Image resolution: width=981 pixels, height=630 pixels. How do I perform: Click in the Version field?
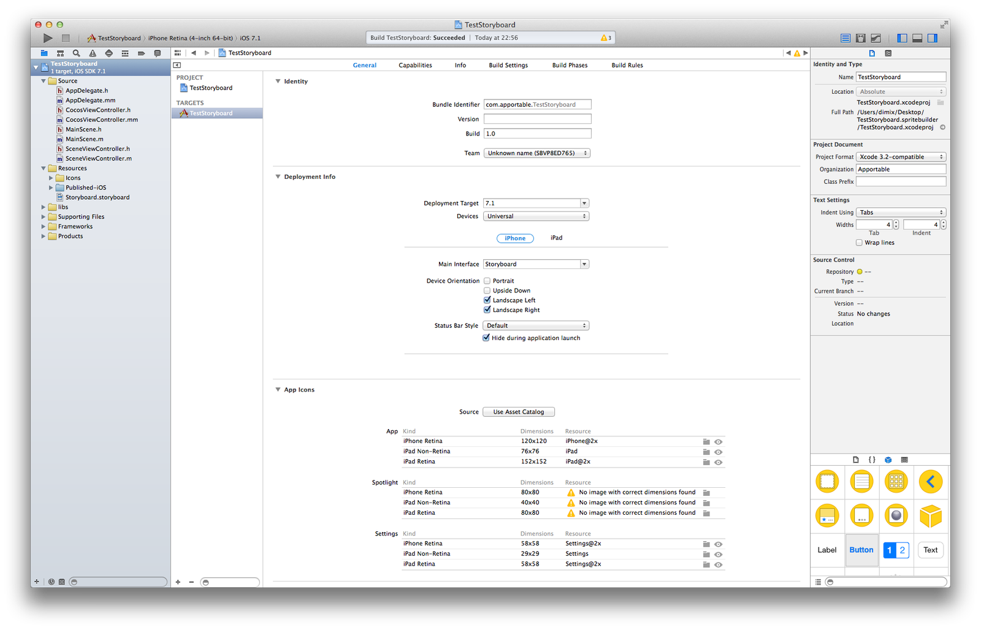pyautogui.click(x=537, y=119)
